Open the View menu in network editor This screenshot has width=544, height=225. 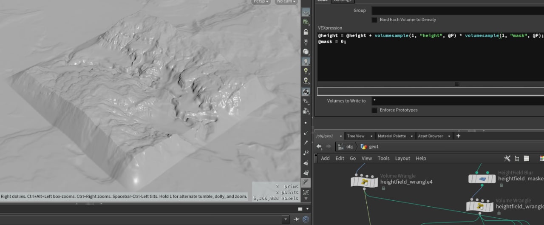click(367, 158)
